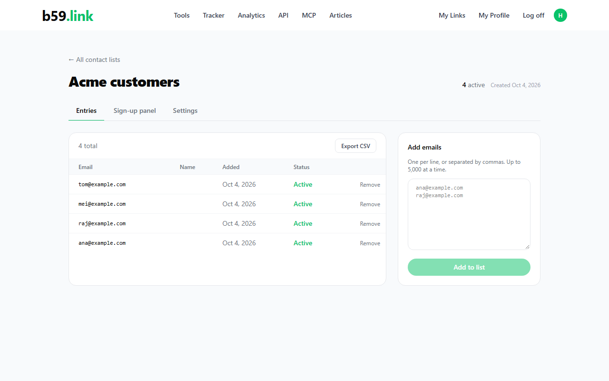Remove tom@example.com from the list
The height and width of the screenshot is (381, 609).
point(370,185)
